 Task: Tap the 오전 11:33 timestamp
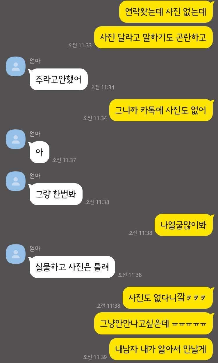point(80,45)
